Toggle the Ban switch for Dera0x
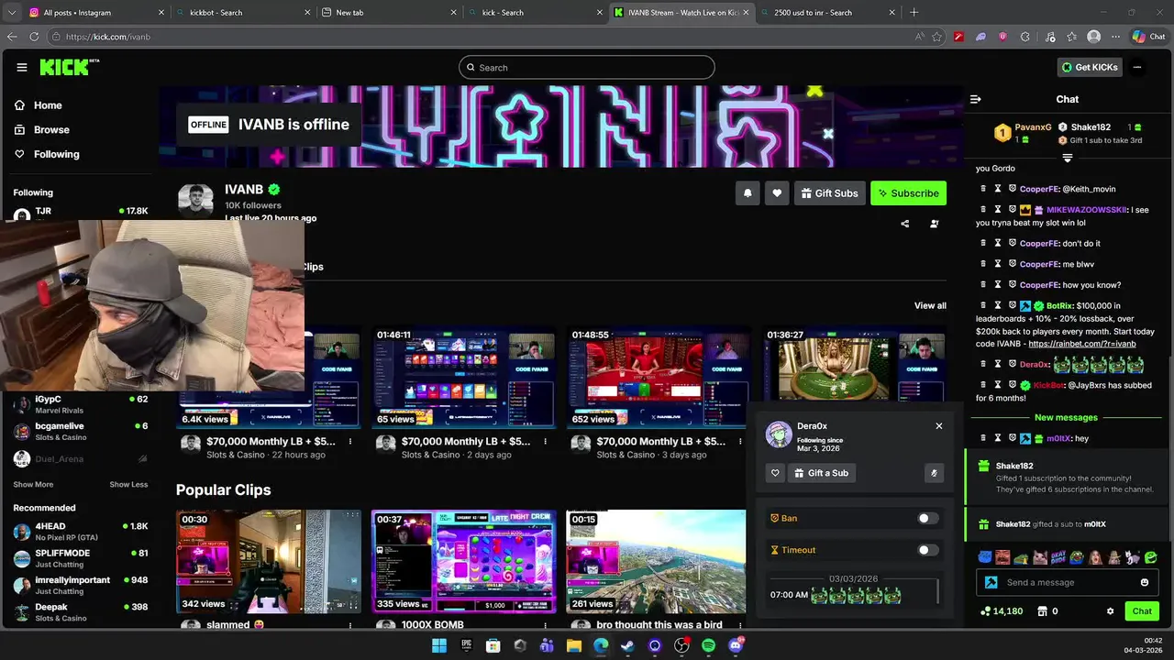Viewport: 1174px width, 660px height. (x=928, y=518)
